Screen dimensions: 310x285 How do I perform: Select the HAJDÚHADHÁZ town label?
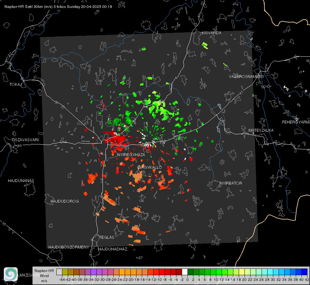click(x=113, y=249)
